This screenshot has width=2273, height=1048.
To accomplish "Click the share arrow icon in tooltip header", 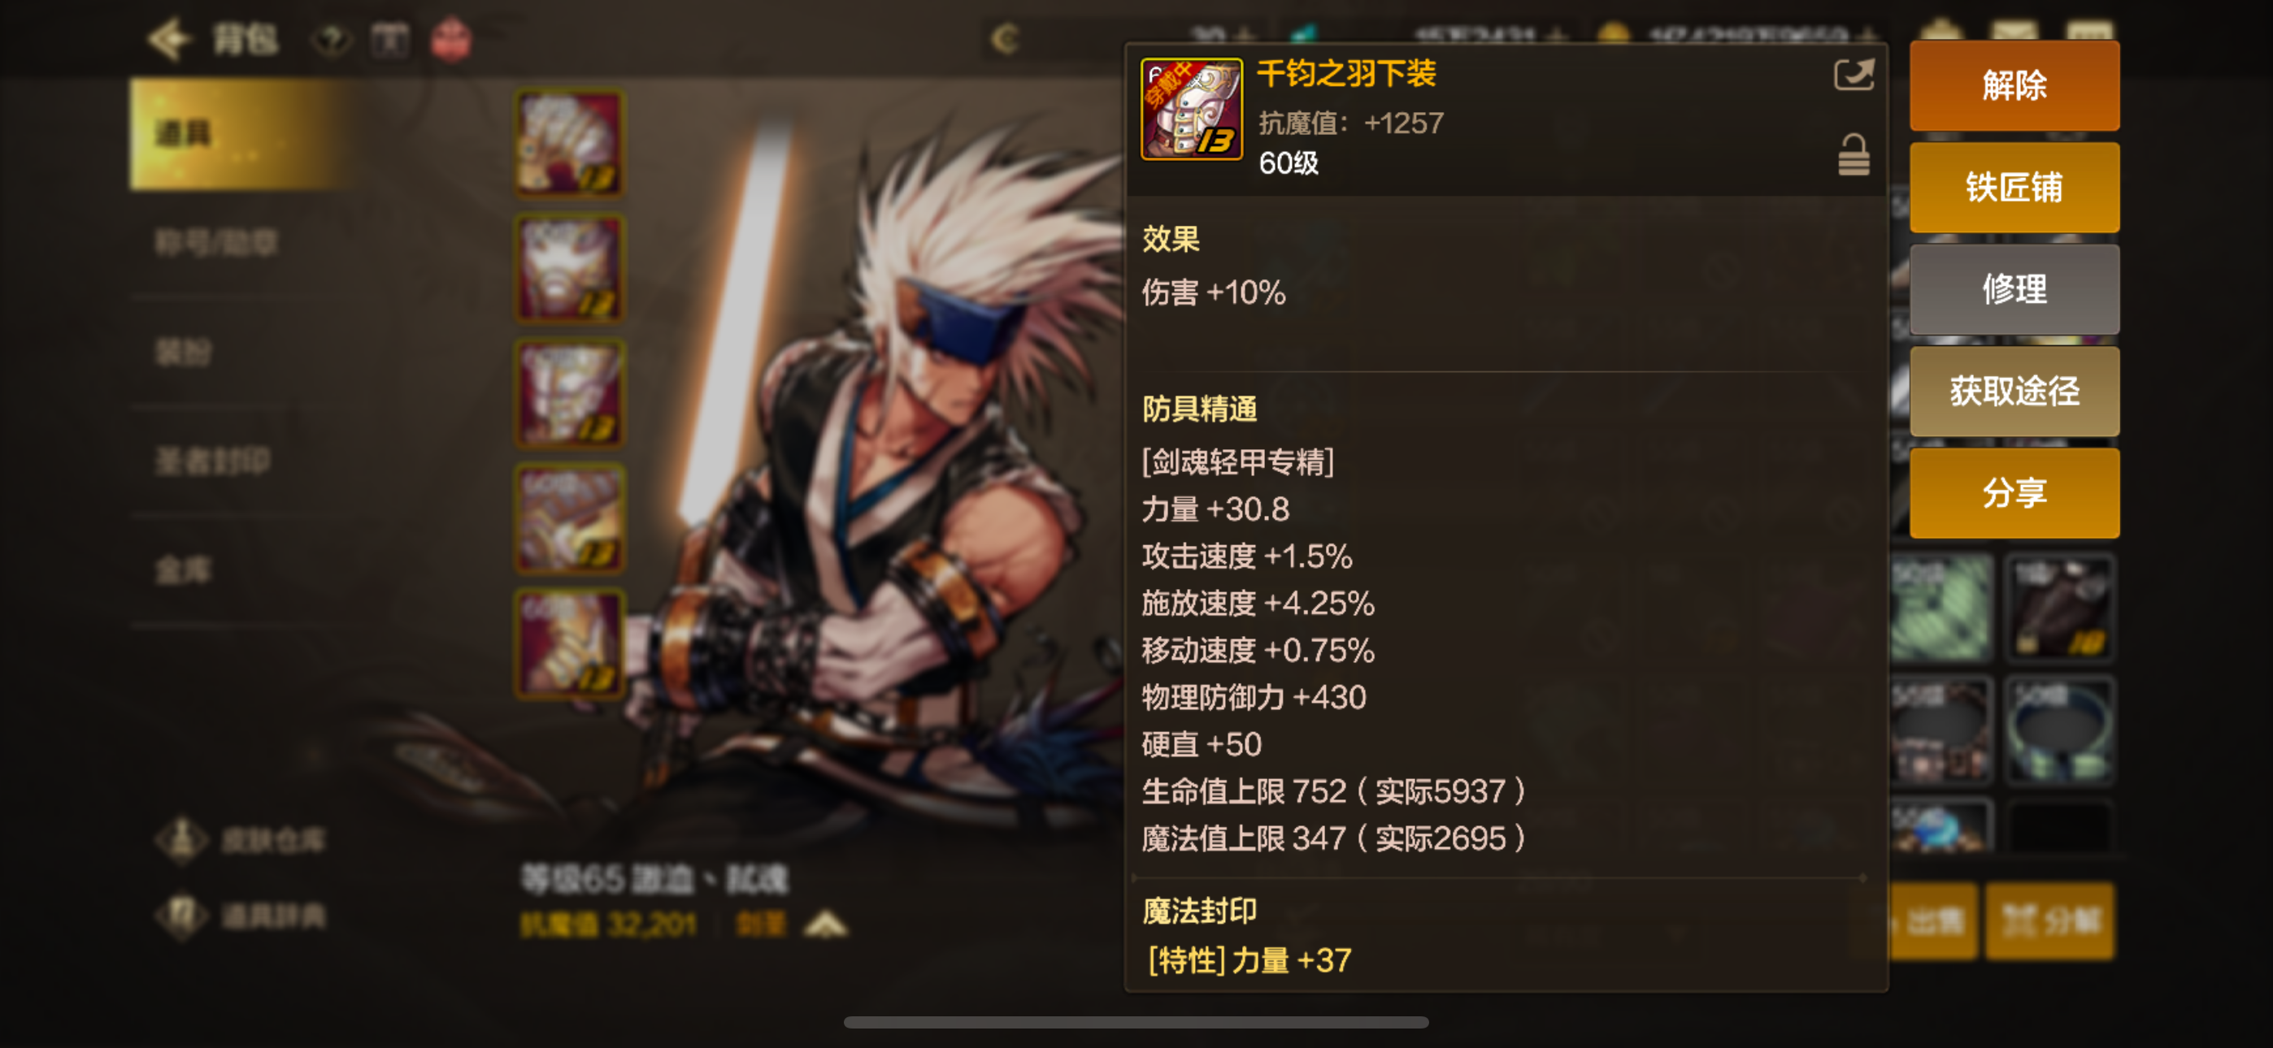I will (1853, 75).
